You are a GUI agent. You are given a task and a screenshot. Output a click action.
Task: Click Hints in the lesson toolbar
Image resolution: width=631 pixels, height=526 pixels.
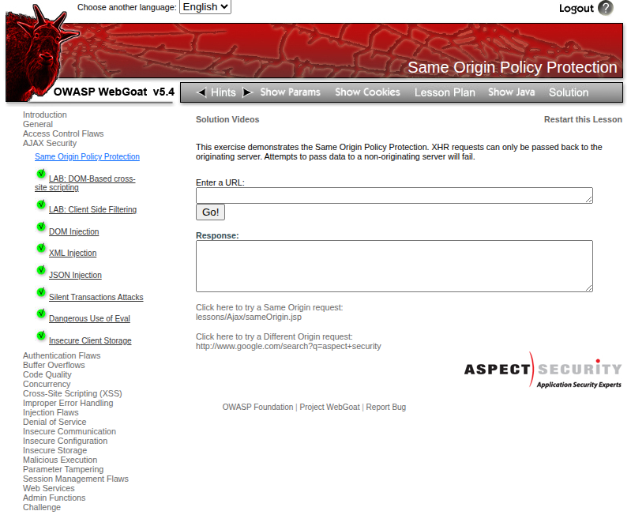tap(223, 92)
